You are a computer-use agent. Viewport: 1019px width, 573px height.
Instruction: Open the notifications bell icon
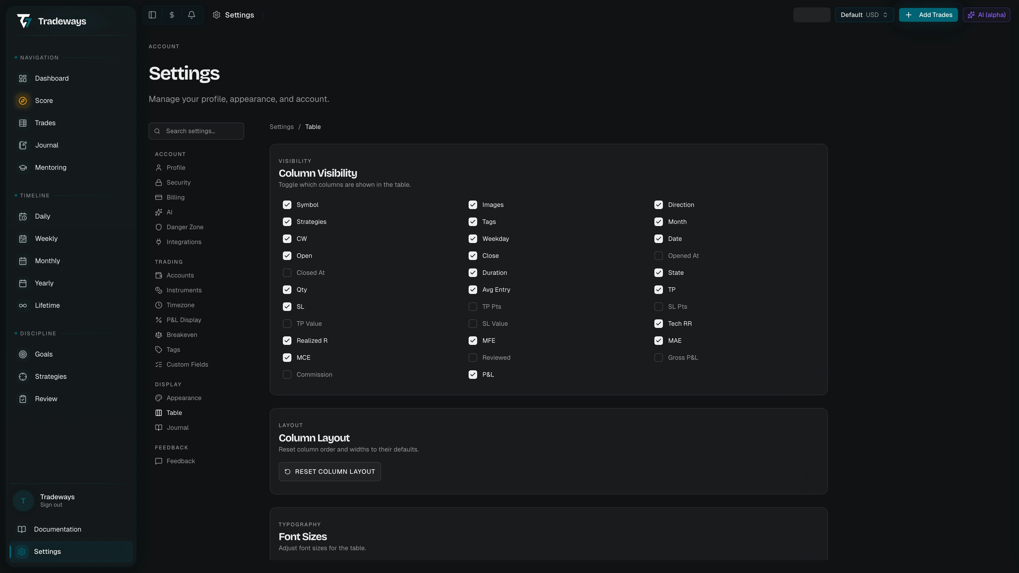pyautogui.click(x=191, y=15)
